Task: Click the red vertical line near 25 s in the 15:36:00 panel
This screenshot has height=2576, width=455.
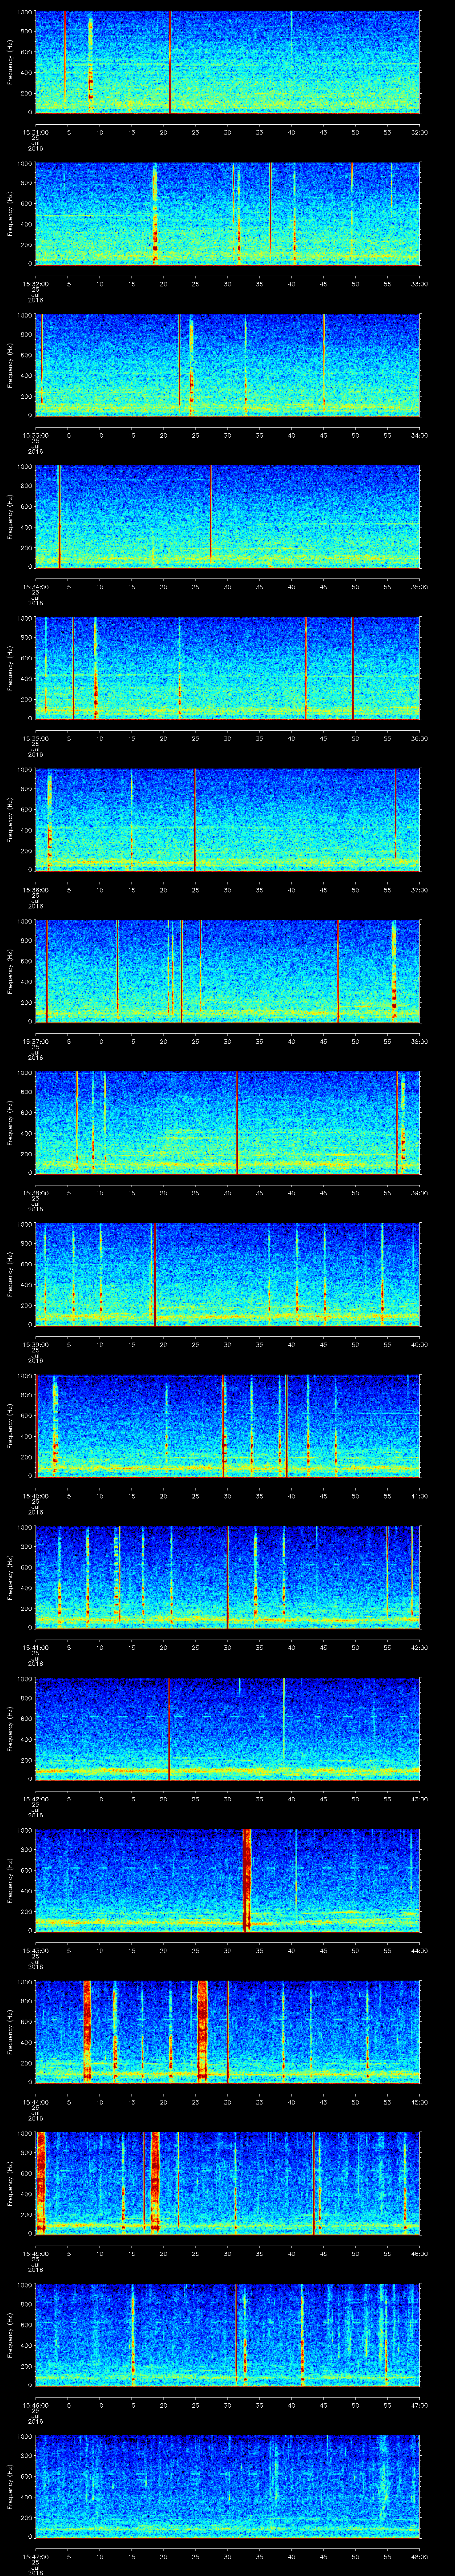Action: pyautogui.click(x=194, y=820)
